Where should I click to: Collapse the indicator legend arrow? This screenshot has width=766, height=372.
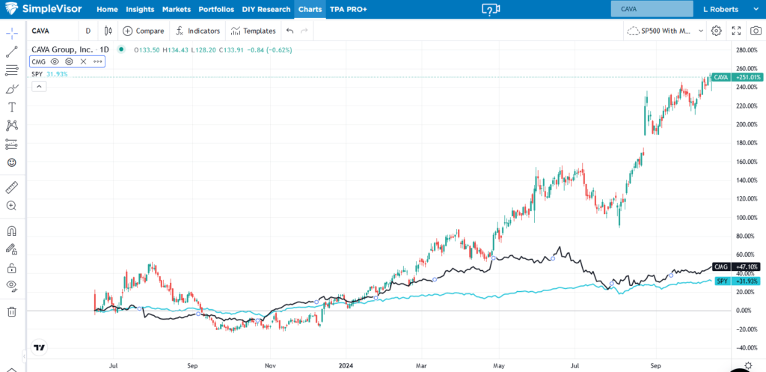pyautogui.click(x=39, y=87)
